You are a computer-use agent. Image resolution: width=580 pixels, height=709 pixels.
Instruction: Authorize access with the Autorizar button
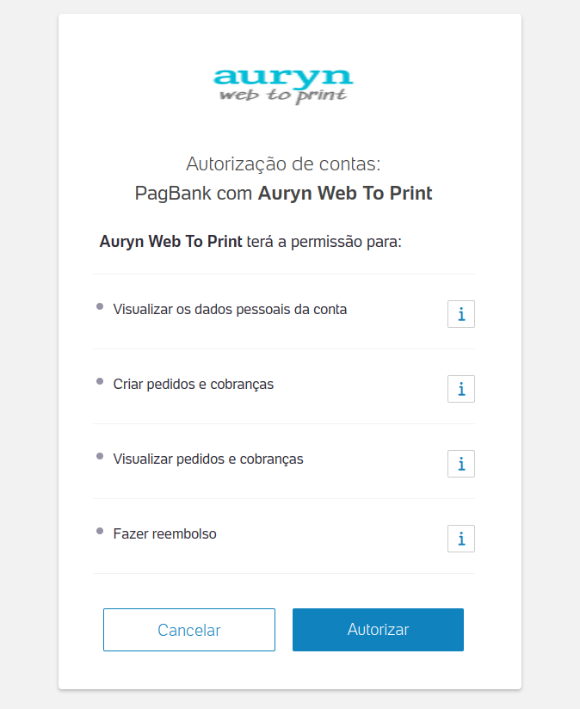click(x=378, y=630)
